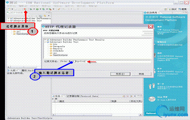Click tasks horizontal scrollbar right arrow
This screenshot has height=120, width=190.
pos(141,115)
